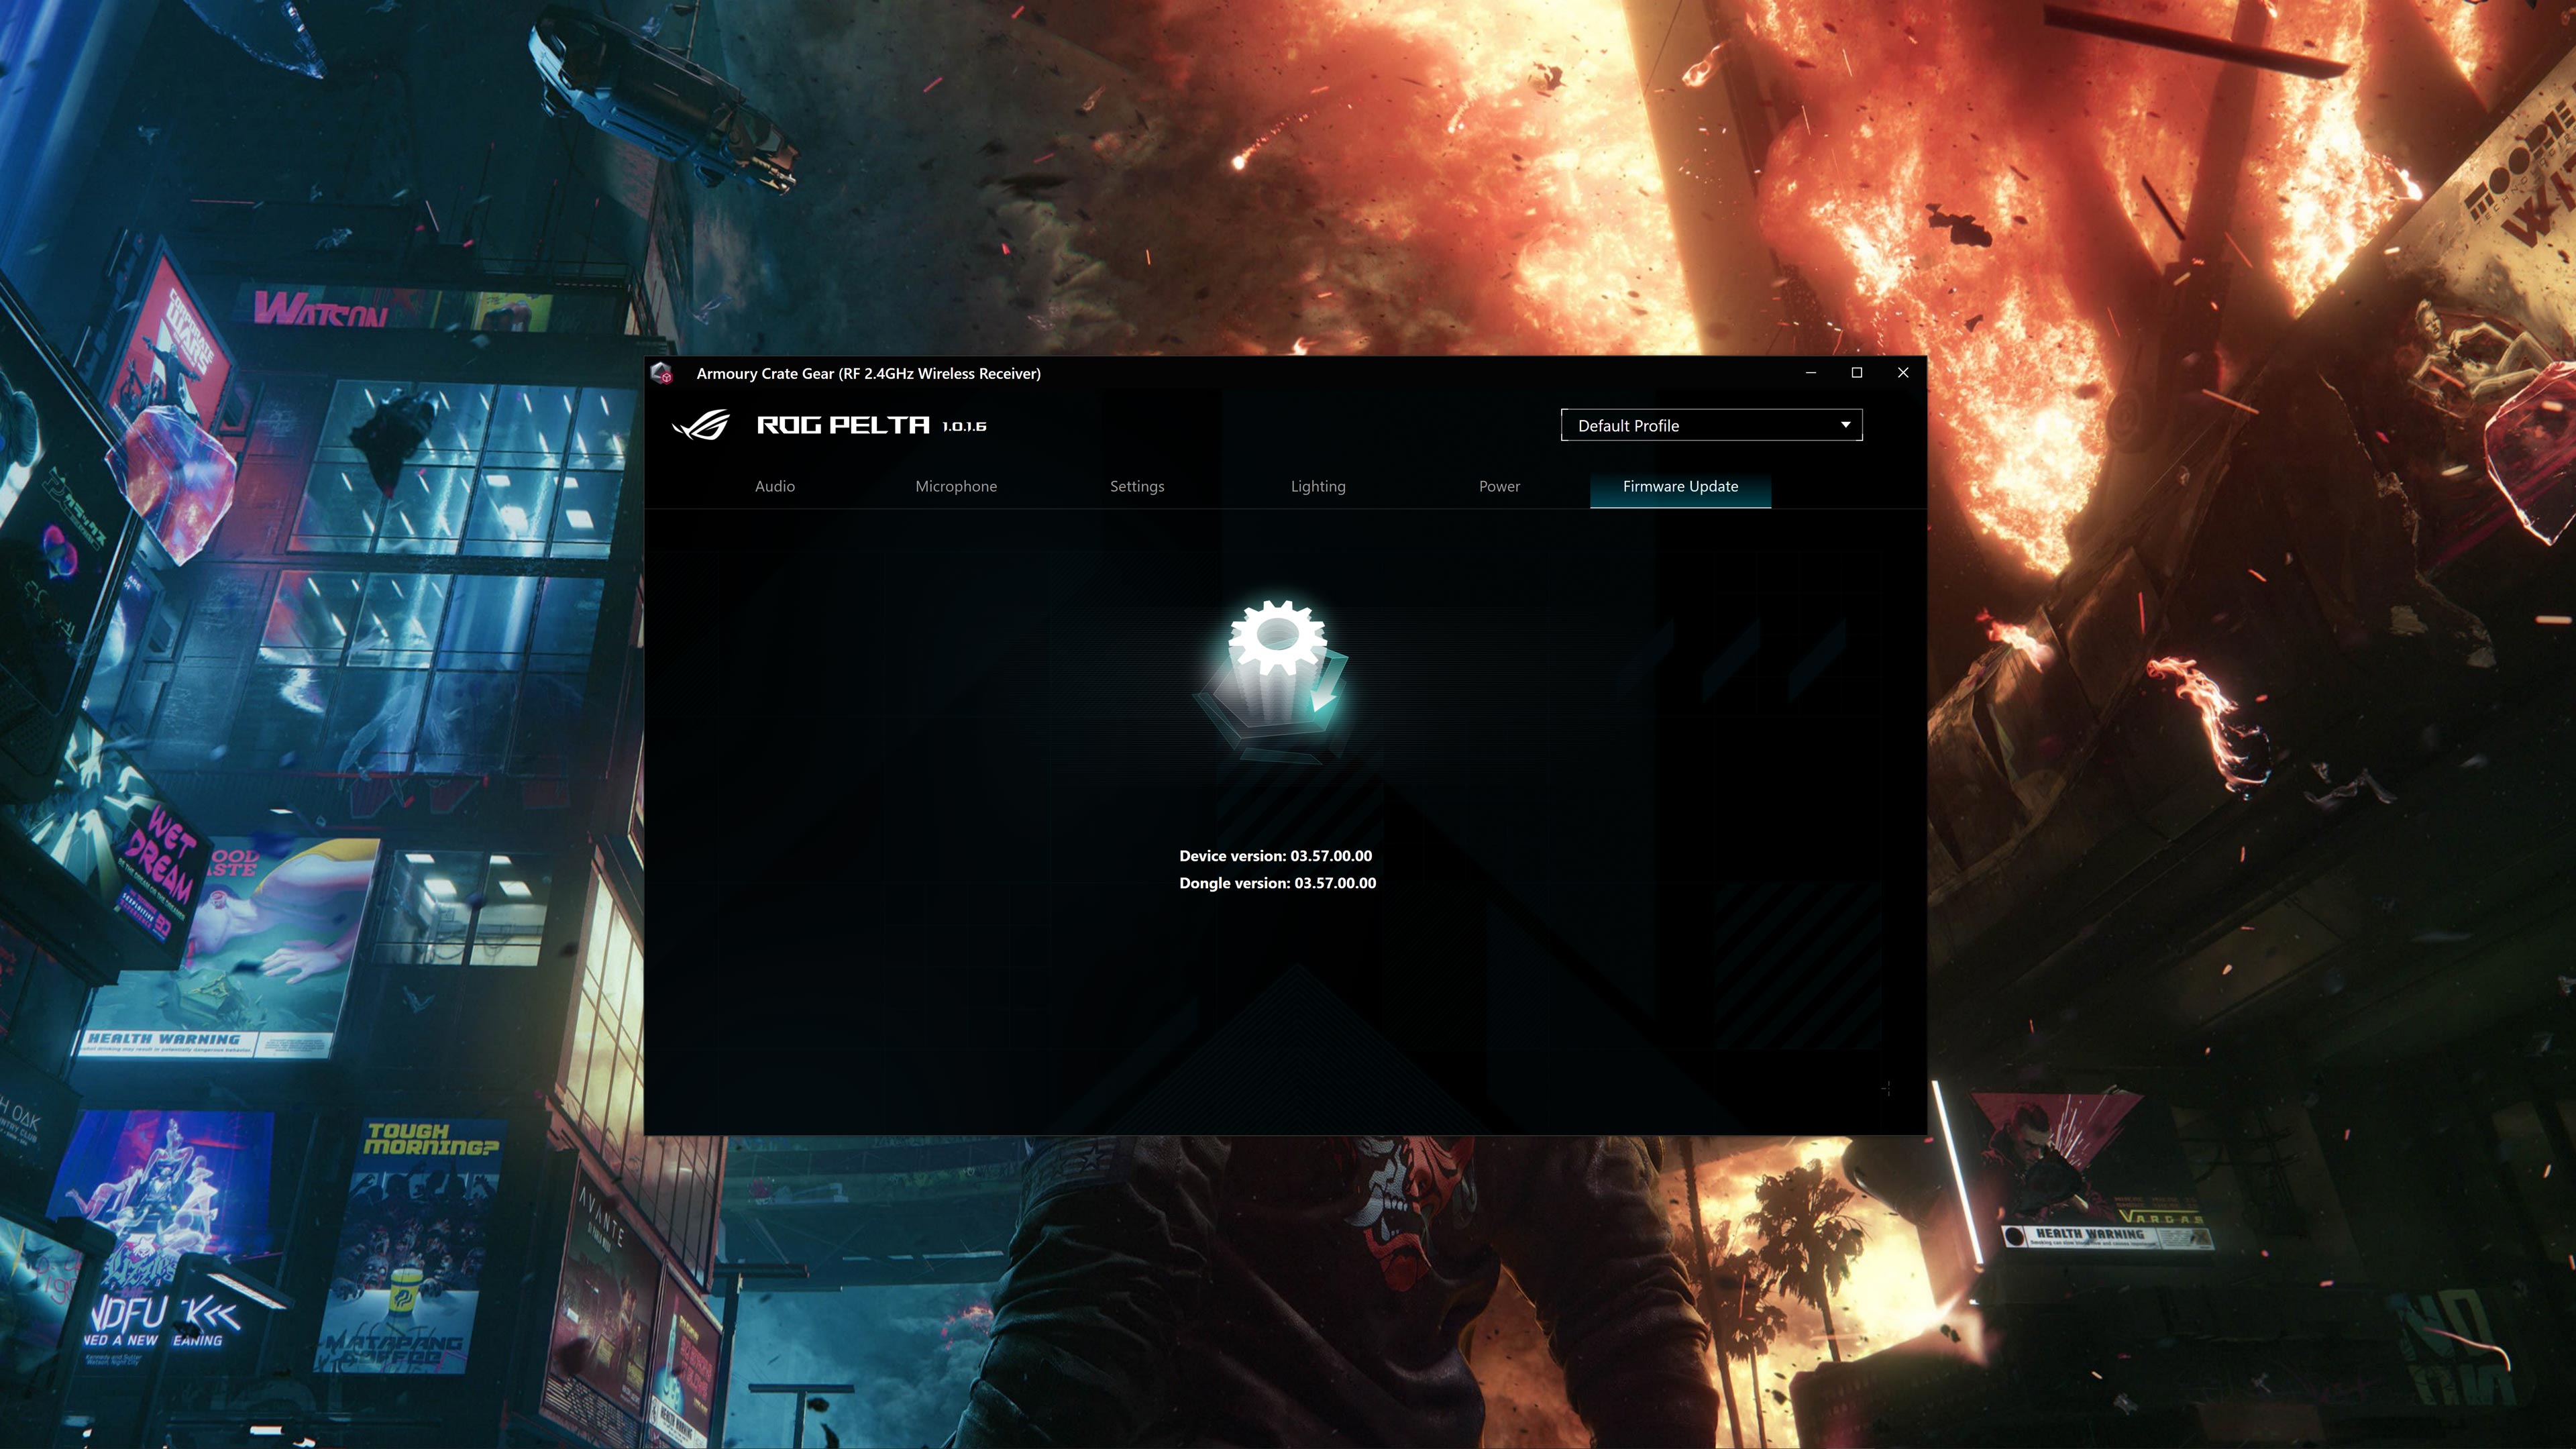
Task: Click the minimize window button
Action: click(1810, 373)
